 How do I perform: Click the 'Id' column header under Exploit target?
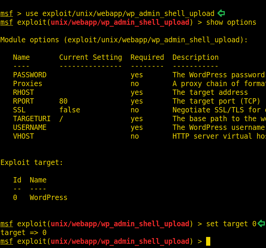(x=17, y=180)
